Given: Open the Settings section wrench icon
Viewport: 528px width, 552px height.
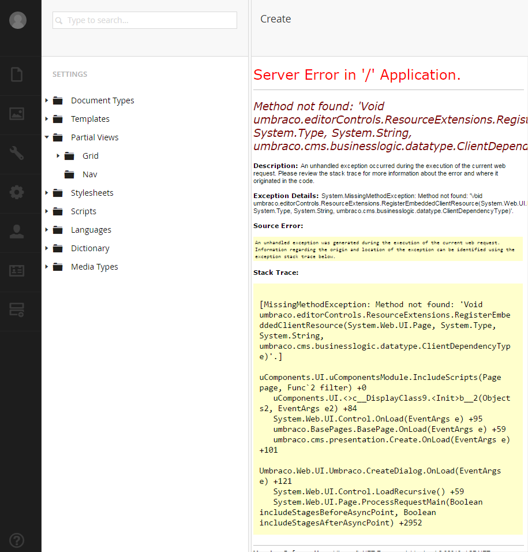Looking at the screenshot, I should (x=17, y=153).
